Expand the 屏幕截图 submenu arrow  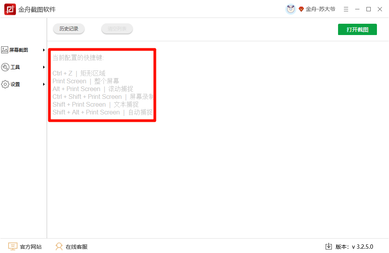[44, 50]
